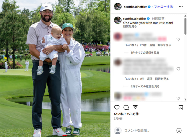Click the comments scrollbar down arrow
The width and height of the screenshot is (187, 137).
[185, 99]
